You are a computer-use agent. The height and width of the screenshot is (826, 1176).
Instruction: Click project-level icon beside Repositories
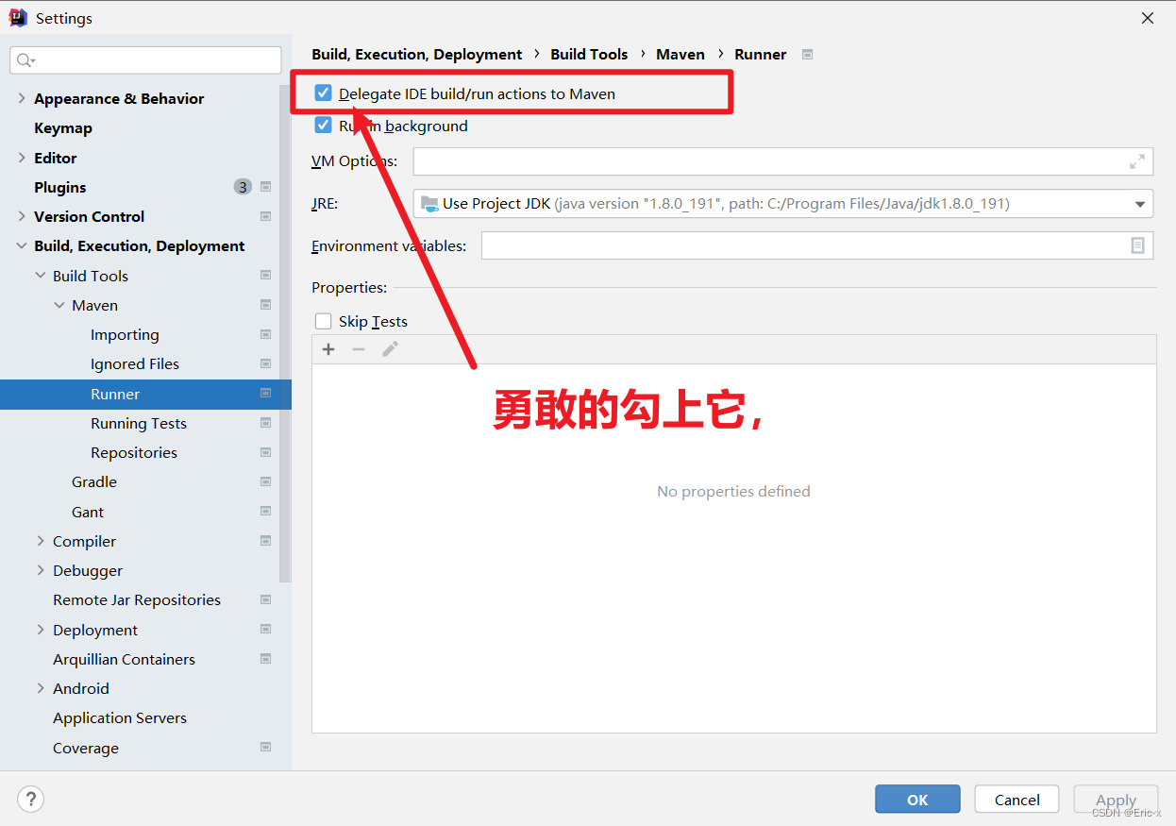[x=266, y=452]
